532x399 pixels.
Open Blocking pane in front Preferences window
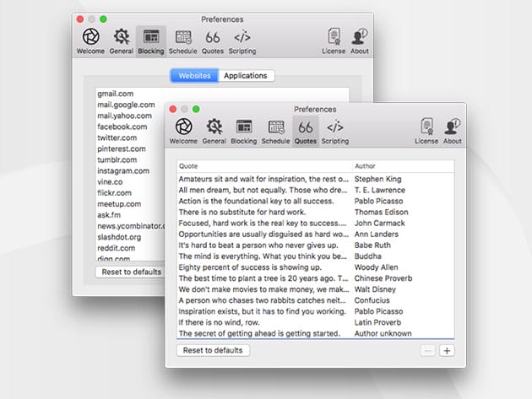pos(244,132)
